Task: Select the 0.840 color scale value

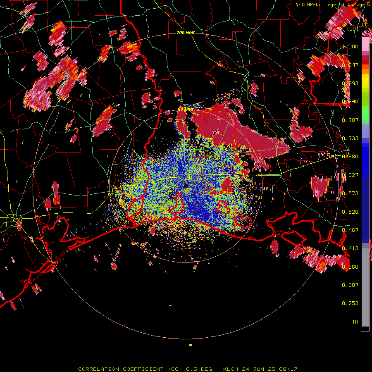Action: [x=350, y=102]
